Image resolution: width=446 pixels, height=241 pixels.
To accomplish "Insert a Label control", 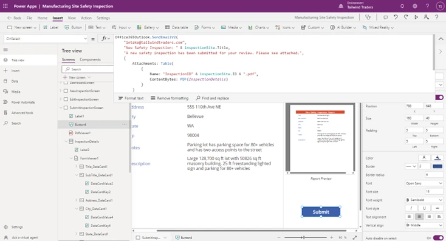I will (51, 27).
